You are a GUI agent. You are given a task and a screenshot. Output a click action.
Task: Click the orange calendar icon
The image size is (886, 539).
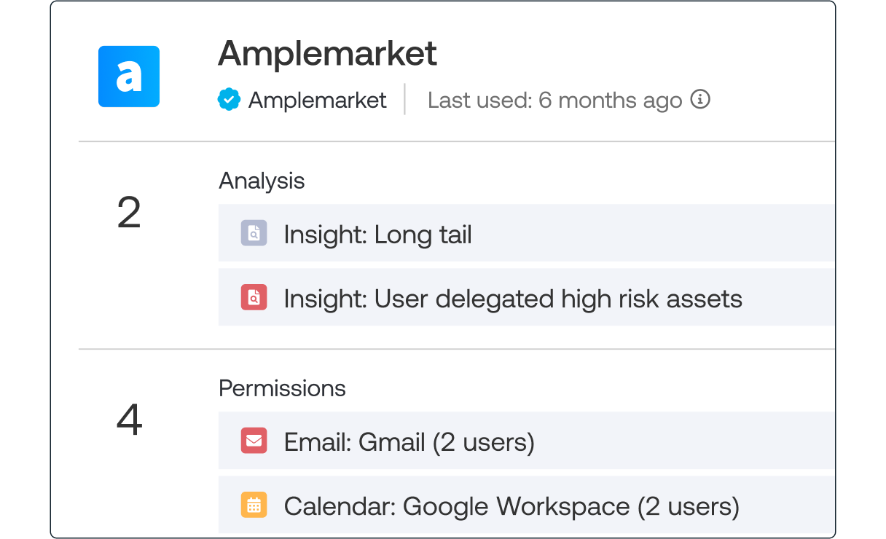pos(254,505)
